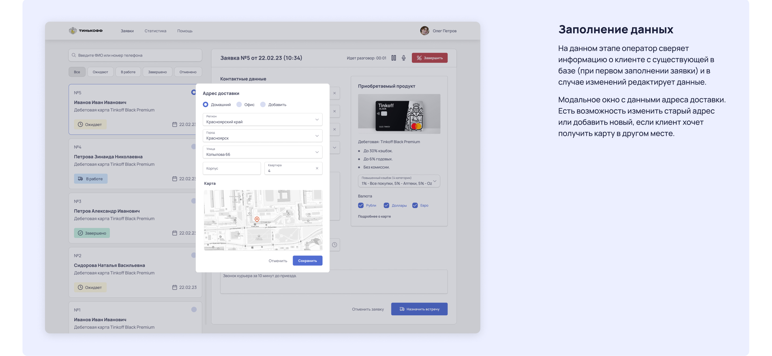The image size is (772, 356).
Task: Click the red map location pin
Action: [x=257, y=219]
